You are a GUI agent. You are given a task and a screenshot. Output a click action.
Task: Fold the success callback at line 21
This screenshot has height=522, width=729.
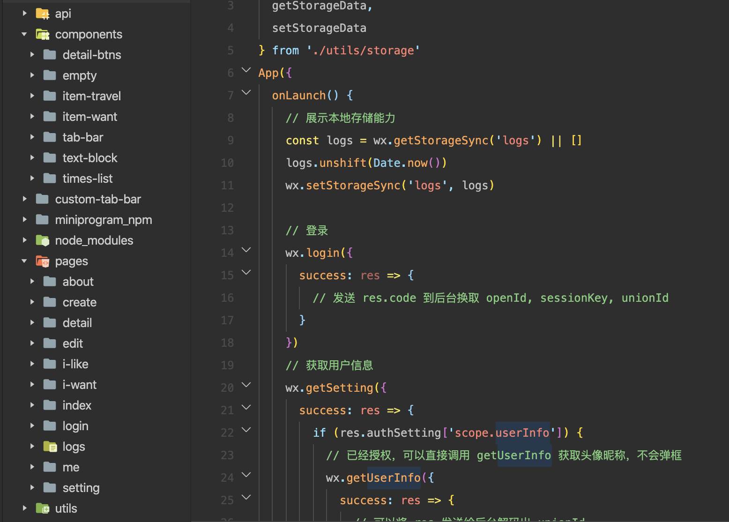[246, 408]
